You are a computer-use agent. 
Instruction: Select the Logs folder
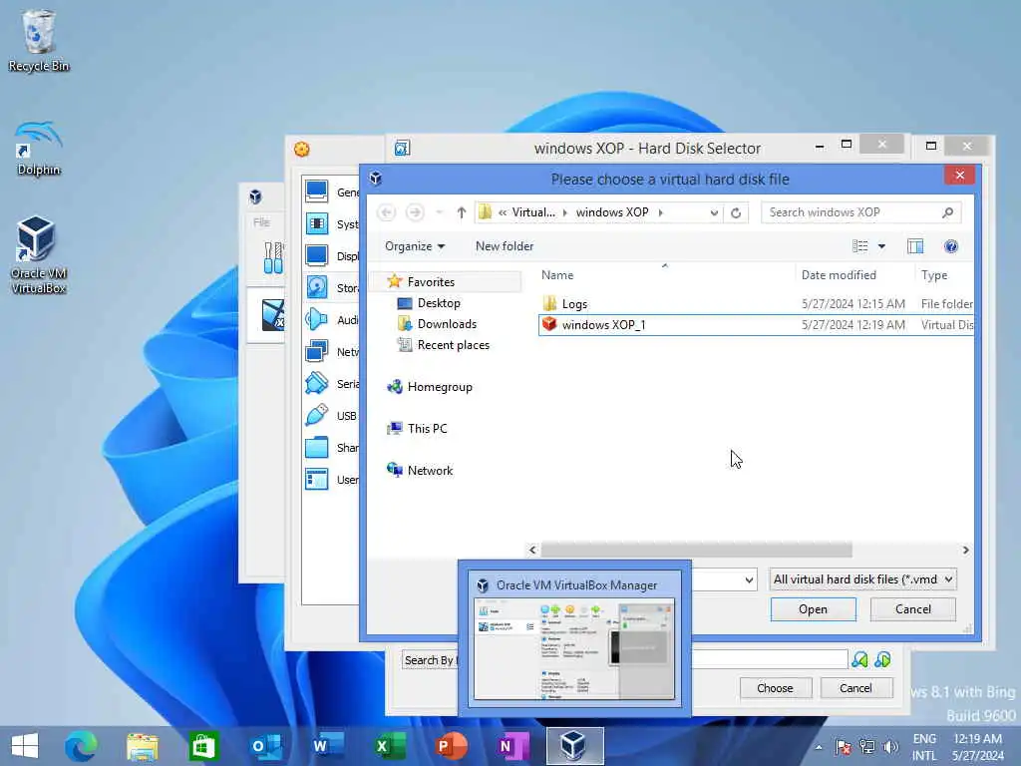[x=574, y=303]
